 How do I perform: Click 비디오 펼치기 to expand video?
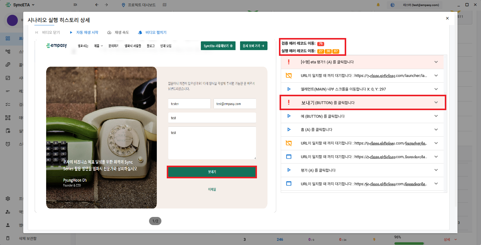[x=152, y=33]
